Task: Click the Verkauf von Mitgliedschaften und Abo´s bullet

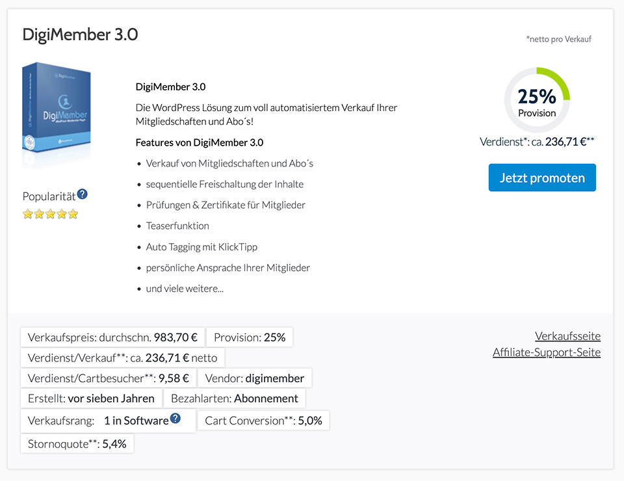Action: click(x=229, y=164)
